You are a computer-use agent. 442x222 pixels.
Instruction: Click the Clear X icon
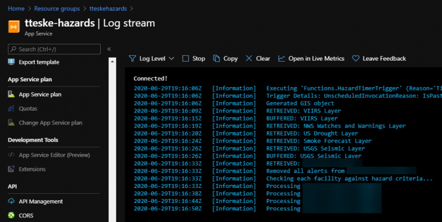(x=249, y=58)
